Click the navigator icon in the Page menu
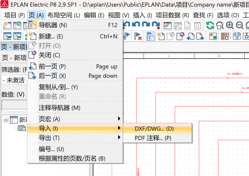This screenshot has width=249, height=176. pyautogui.click(x=32, y=25)
